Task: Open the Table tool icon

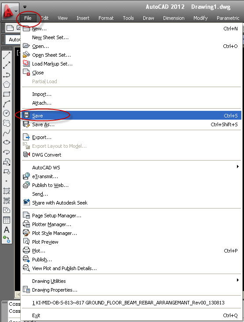Action: 7,220
